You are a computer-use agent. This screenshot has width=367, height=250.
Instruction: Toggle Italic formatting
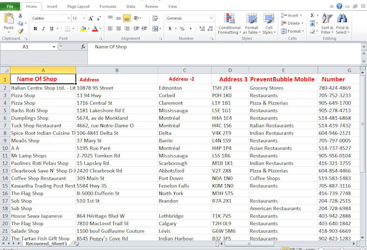tap(43, 29)
